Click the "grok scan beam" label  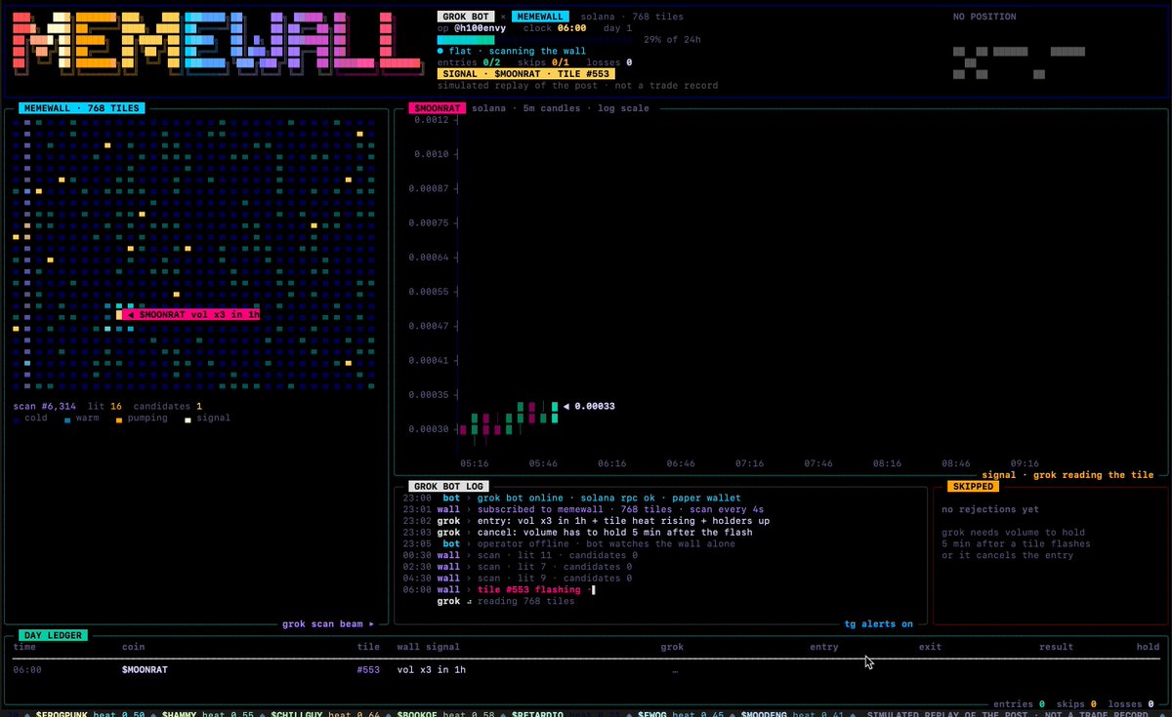pos(328,623)
